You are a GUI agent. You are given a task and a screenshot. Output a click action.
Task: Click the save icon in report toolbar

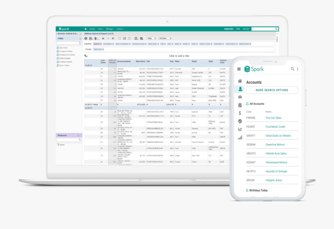[91, 38]
